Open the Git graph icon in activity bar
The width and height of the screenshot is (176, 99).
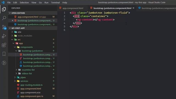point(4,63)
